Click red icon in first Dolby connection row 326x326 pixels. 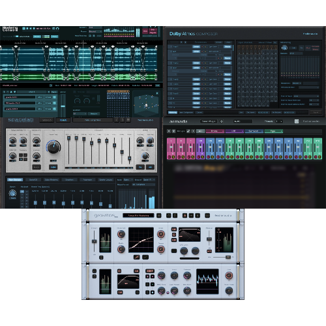[x=202, y=47]
